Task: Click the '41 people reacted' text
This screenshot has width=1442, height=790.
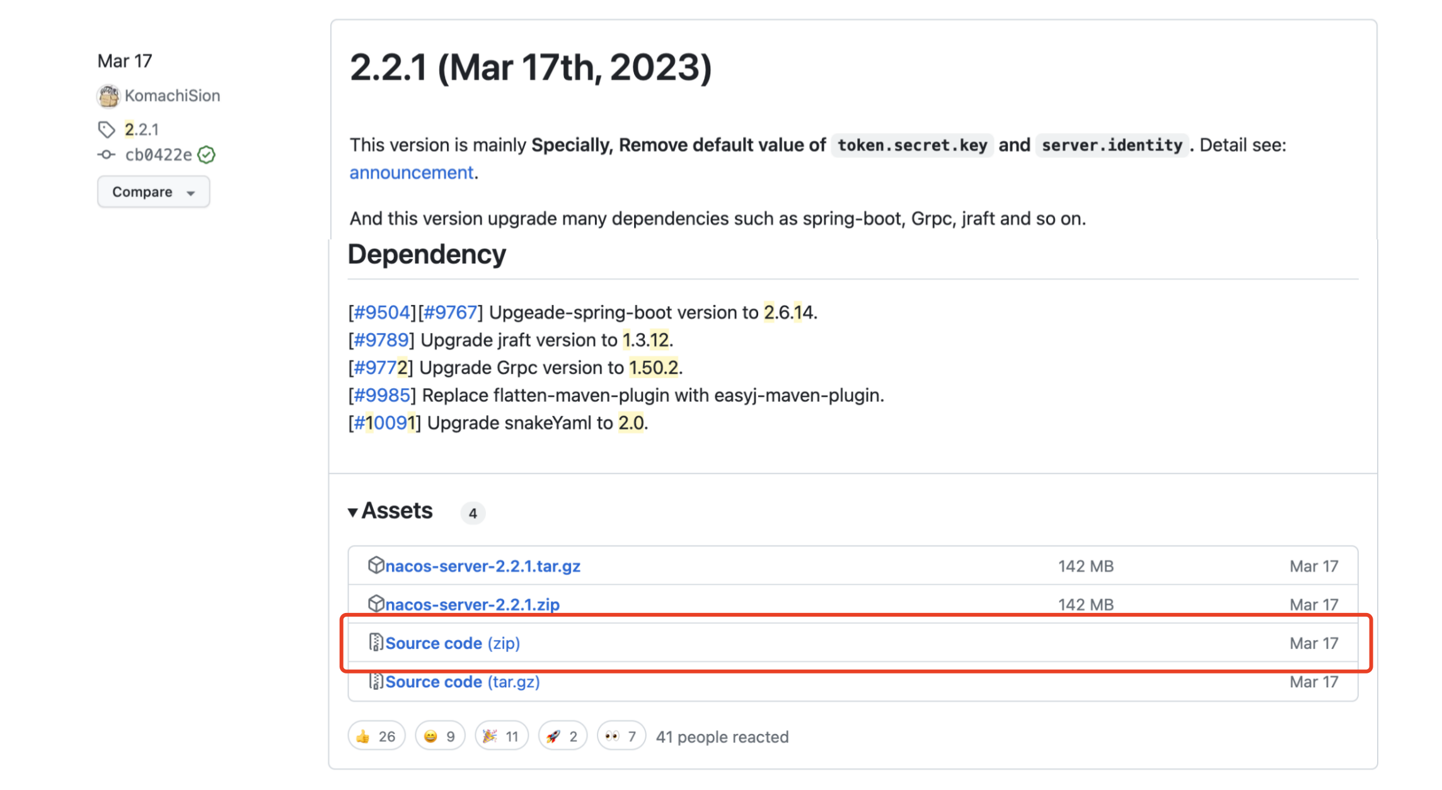Action: pyautogui.click(x=722, y=736)
